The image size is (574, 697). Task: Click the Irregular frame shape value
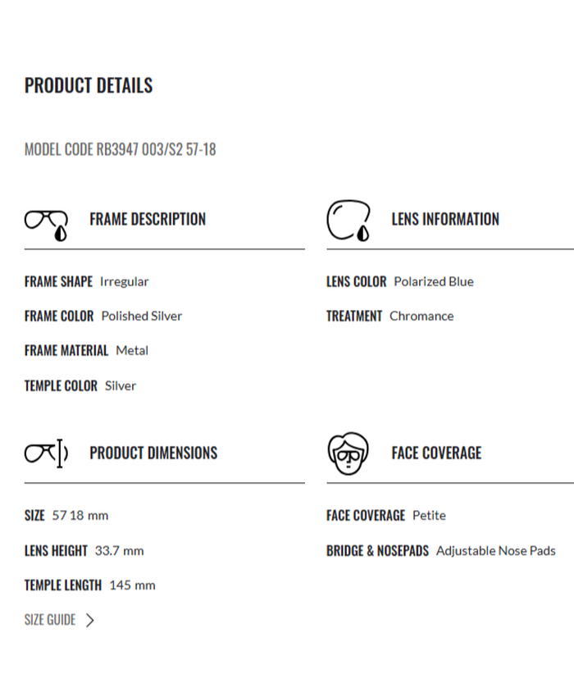point(125,281)
